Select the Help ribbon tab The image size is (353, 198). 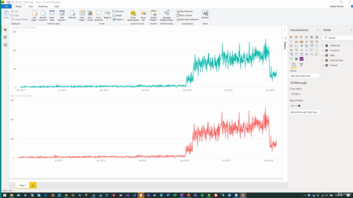[x=56, y=7]
